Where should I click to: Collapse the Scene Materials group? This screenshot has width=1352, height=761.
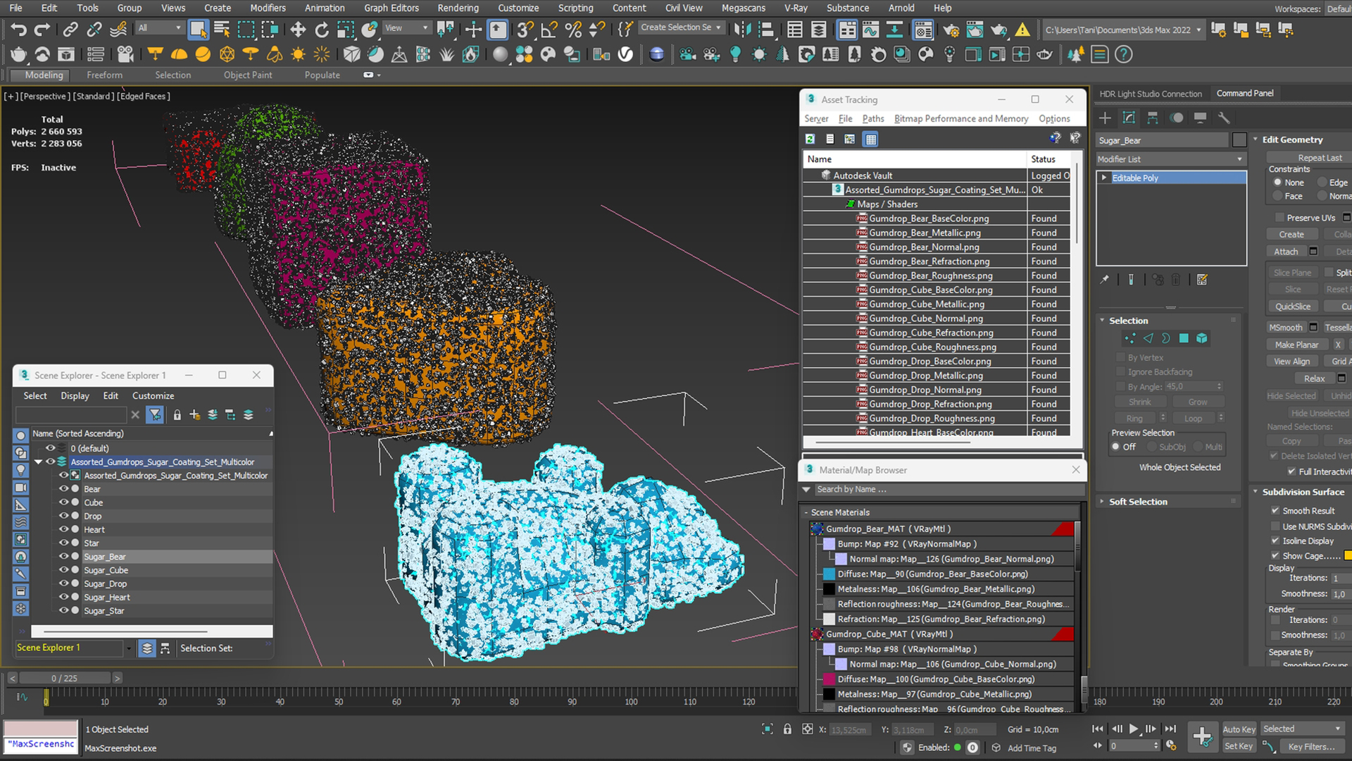(x=806, y=512)
